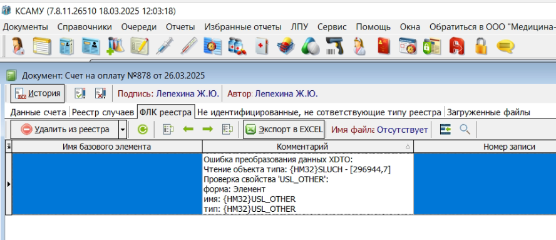Image resolution: width=556 pixels, height=240 pixels.
Task: Click the yellow list document toolbar icon
Action: 42,46
